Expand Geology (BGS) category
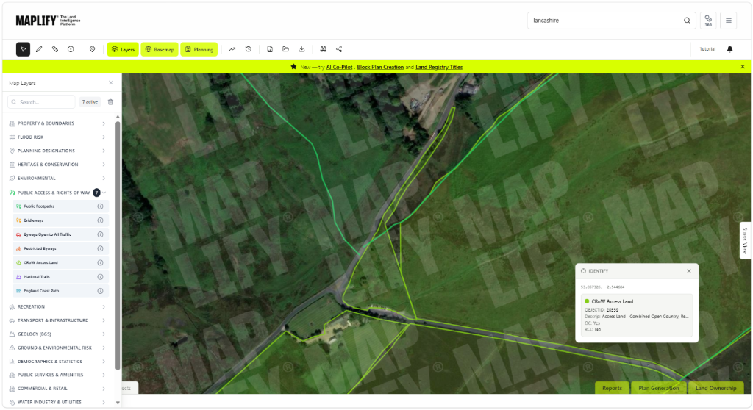Image resolution: width=753 pixels, height=410 pixels. (57, 334)
